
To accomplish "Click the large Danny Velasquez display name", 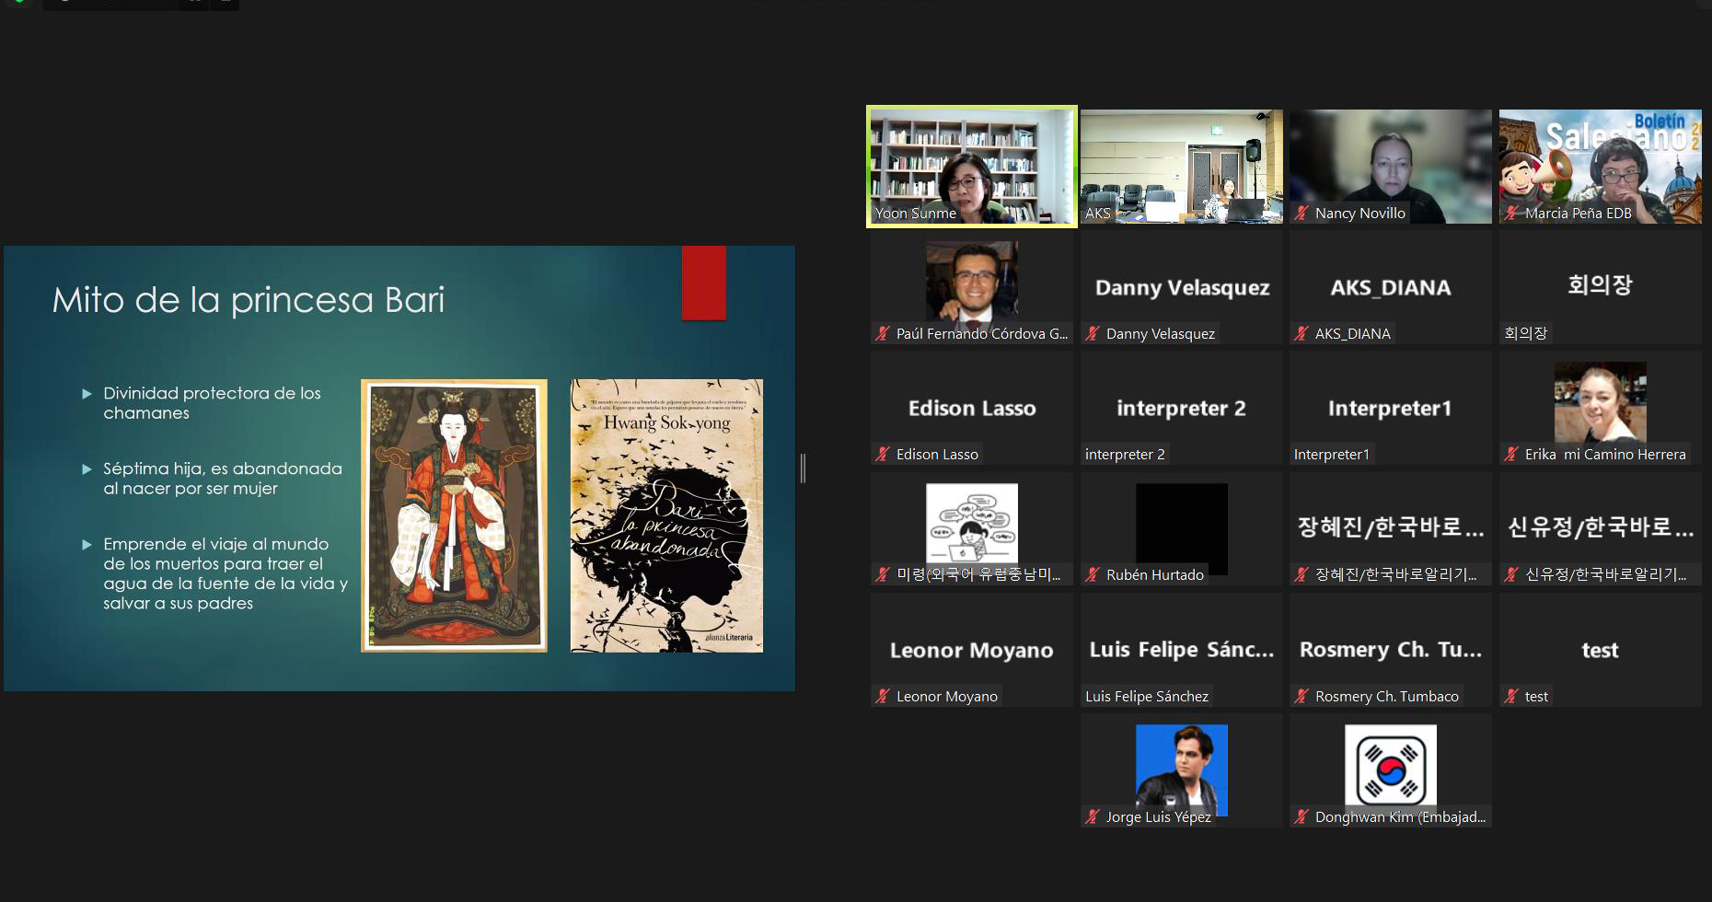I will point(1182,288).
